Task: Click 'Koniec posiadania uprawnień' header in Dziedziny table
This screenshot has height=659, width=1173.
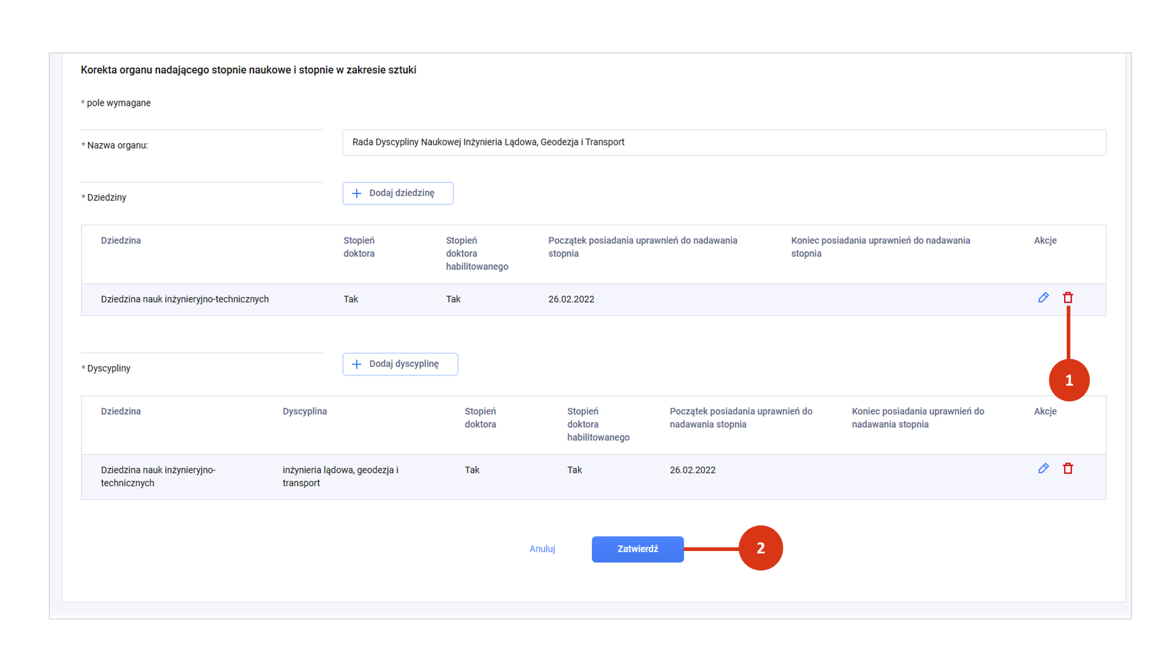Action: (x=880, y=247)
